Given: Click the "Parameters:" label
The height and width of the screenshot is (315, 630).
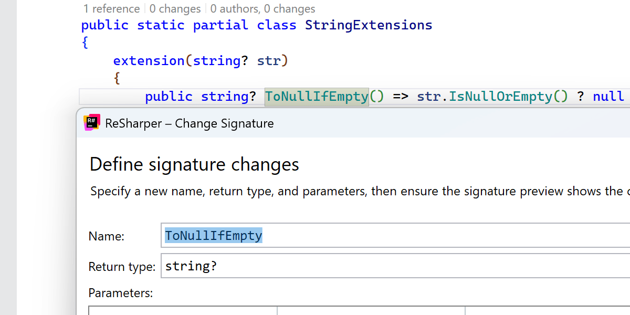Looking at the screenshot, I should [120, 293].
